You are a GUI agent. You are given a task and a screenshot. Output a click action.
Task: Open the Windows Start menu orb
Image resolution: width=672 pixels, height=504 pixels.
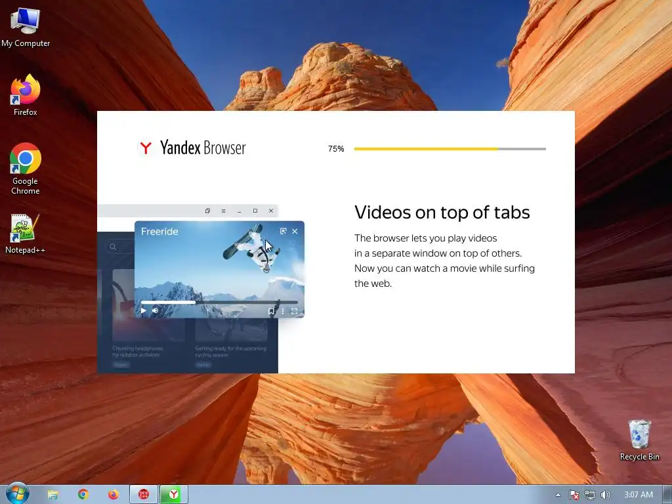(17, 494)
